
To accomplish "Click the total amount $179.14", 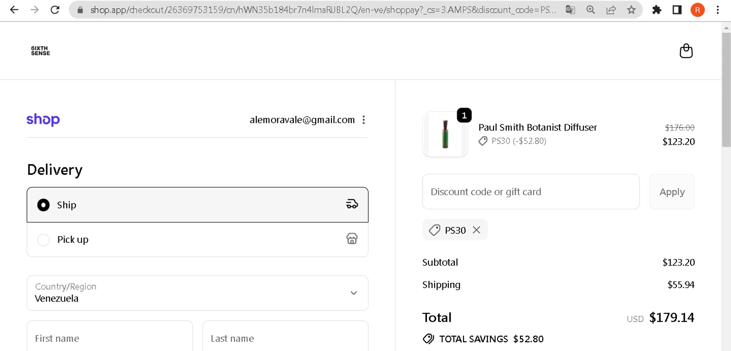I will [672, 317].
